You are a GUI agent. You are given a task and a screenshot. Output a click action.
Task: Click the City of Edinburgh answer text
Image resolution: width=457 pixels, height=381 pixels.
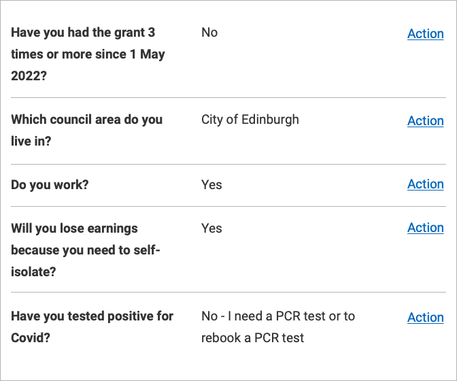pos(250,120)
